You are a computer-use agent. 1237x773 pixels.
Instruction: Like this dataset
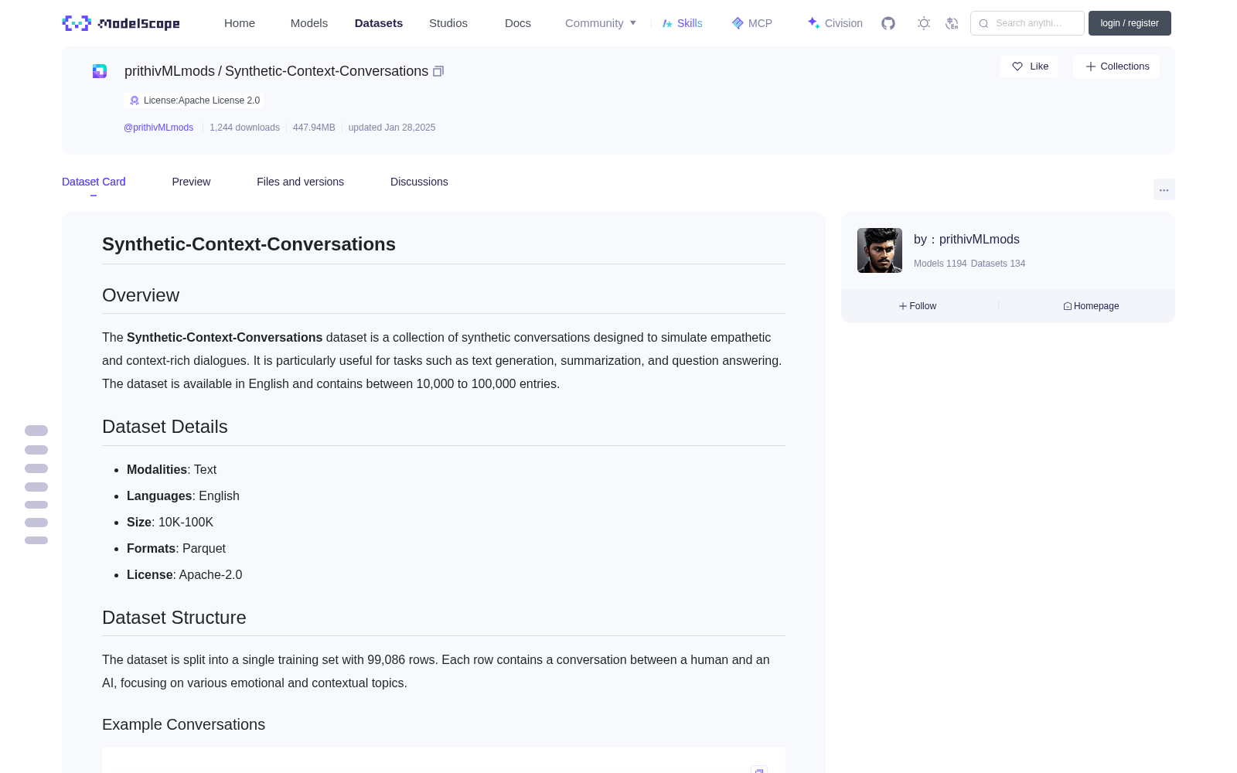point(1030,66)
